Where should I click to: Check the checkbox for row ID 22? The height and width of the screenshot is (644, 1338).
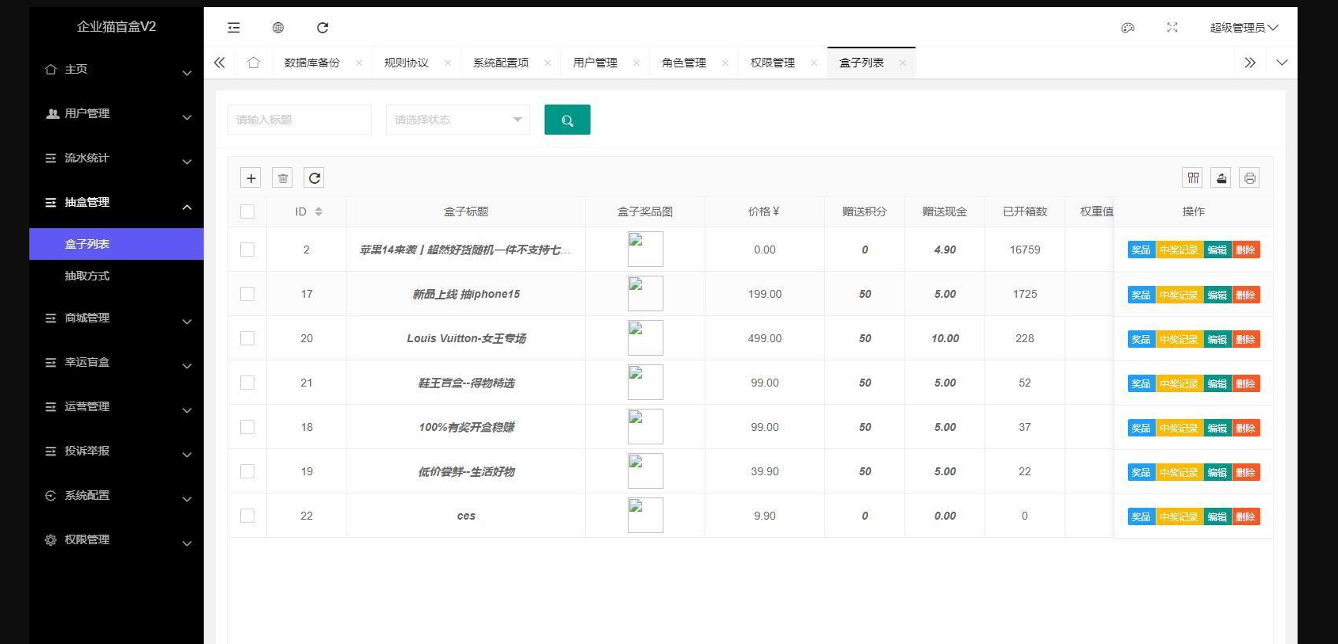click(247, 516)
